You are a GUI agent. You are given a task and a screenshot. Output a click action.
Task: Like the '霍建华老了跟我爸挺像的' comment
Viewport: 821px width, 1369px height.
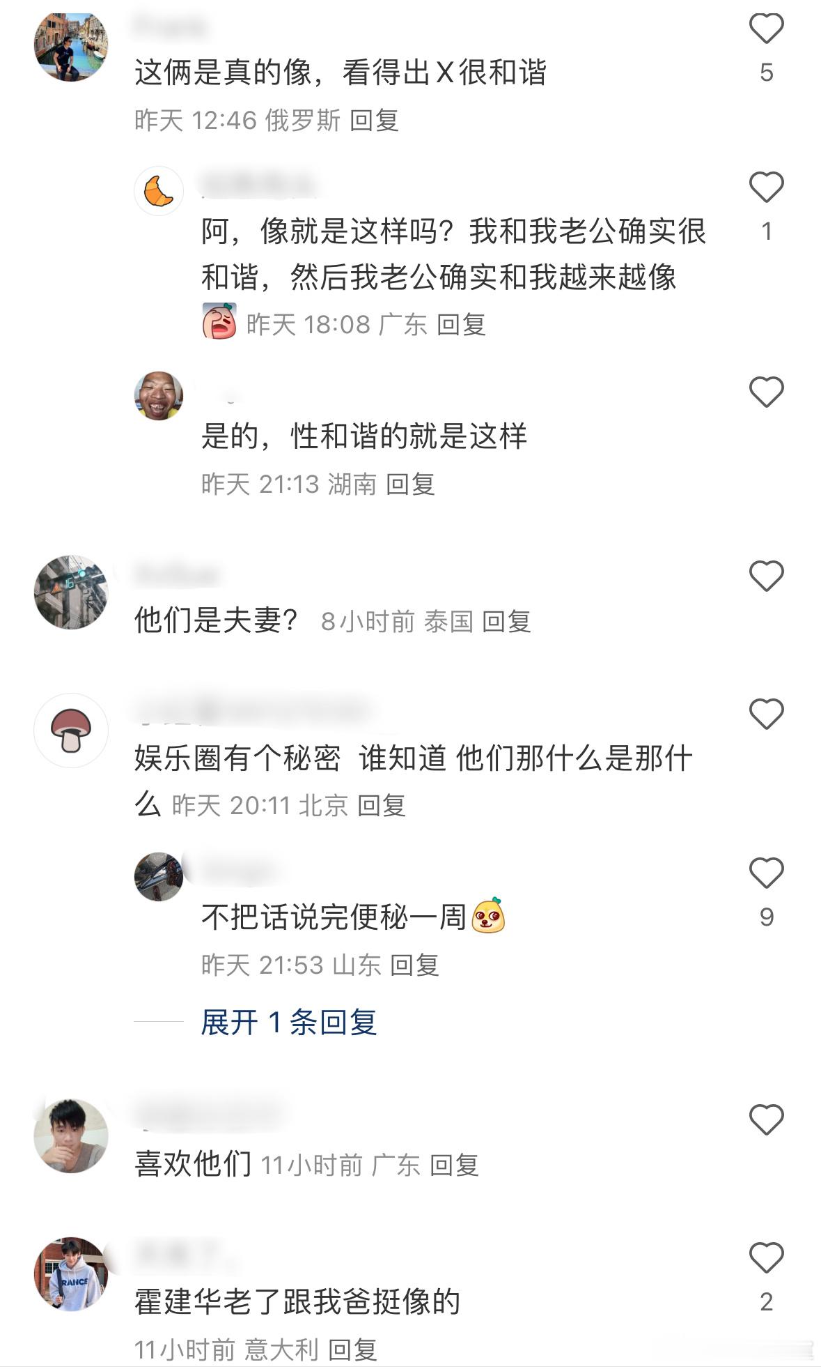click(x=766, y=1257)
